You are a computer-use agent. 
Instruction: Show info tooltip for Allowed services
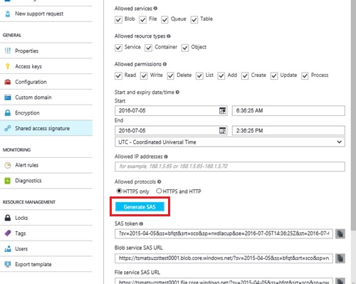[x=155, y=9]
